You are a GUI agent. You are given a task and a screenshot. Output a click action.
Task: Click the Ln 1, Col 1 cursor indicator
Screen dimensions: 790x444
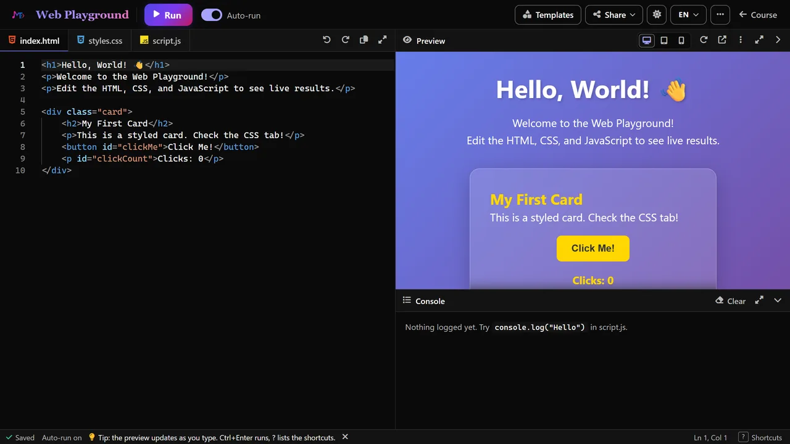coord(710,438)
